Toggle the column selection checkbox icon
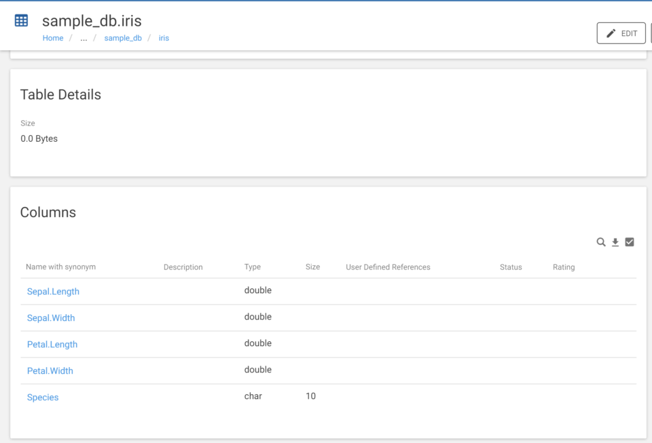652x443 pixels. click(x=630, y=242)
